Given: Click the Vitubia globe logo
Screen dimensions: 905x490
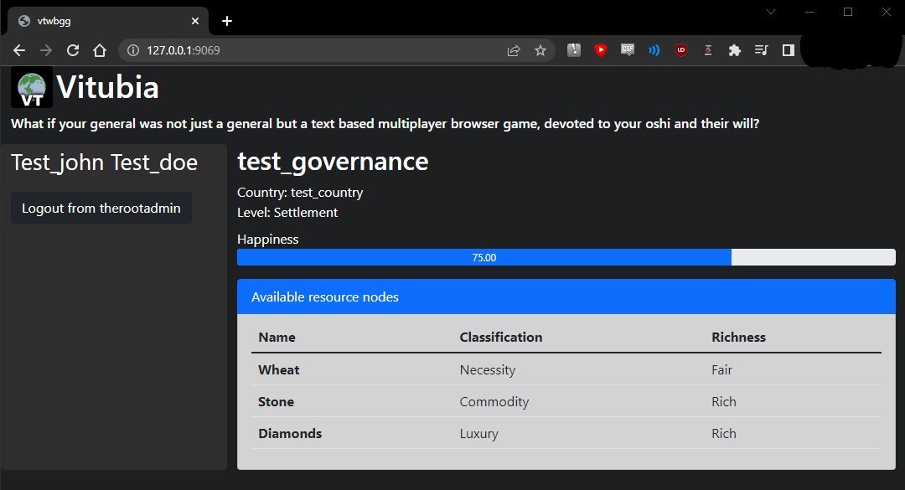Looking at the screenshot, I should pos(32,87).
